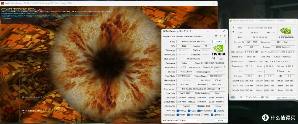Image resolution: width=298 pixels, height=124 pixels.
Task: Click the donate badge in NVIDIA Inspector
Action: coord(233,97)
